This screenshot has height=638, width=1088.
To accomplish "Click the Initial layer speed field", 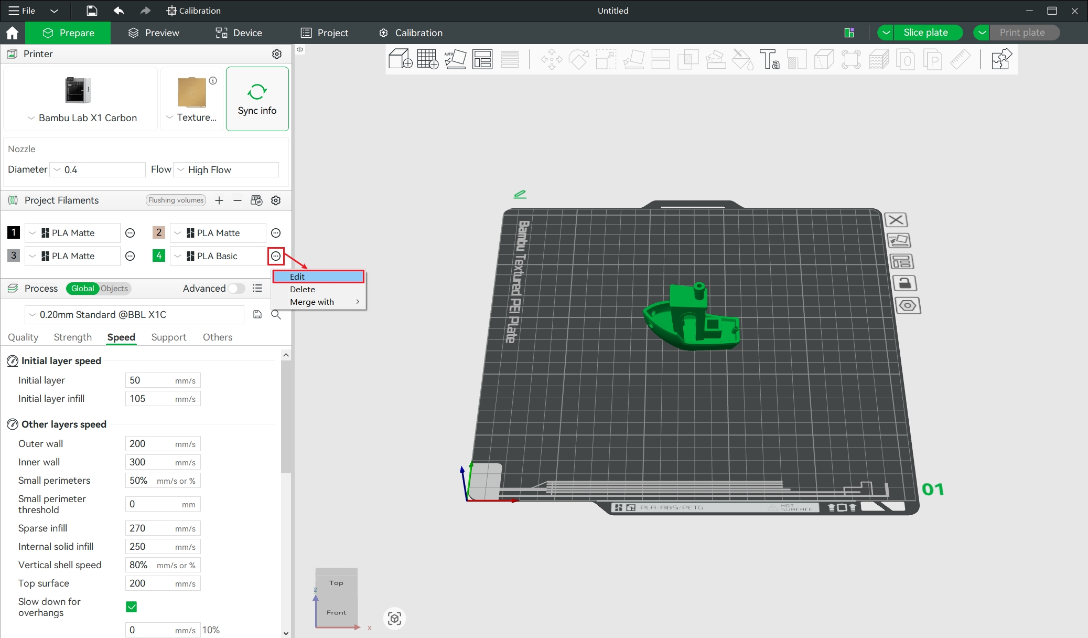I will (x=163, y=380).
